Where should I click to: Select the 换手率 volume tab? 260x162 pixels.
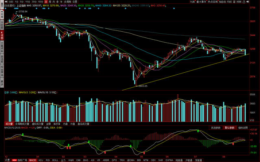[x=57, y=124]
